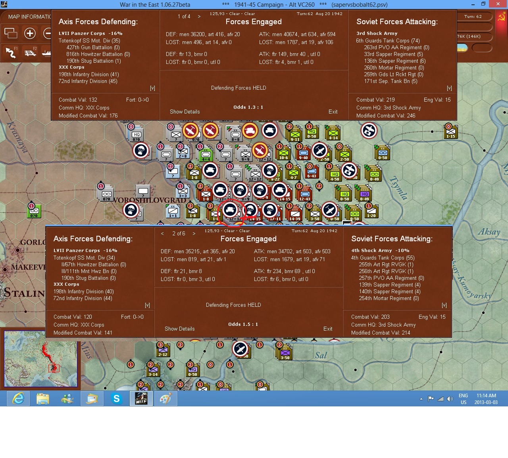Click the red-circled tank battle marker

coord(230,209)
